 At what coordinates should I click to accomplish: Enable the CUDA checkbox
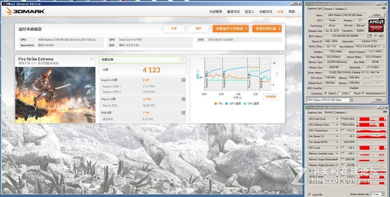coord(339,93)
